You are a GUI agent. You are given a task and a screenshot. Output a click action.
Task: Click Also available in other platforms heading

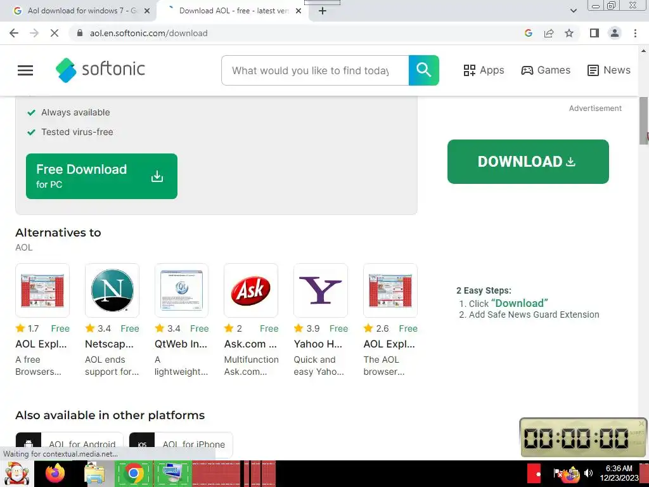click(x=110, y=415)
